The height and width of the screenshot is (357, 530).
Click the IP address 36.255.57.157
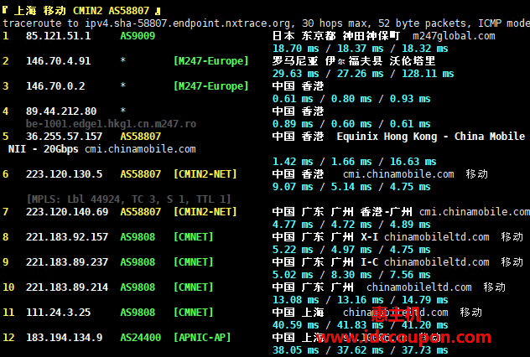[65, 136]
